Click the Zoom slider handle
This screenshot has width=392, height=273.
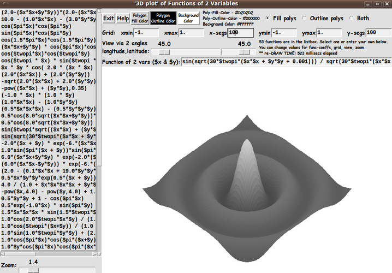click(33, 270)
